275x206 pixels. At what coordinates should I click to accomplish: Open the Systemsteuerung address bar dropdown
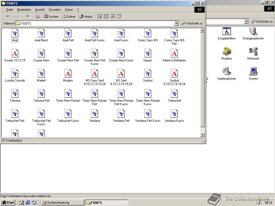click(x=246, y=21)
